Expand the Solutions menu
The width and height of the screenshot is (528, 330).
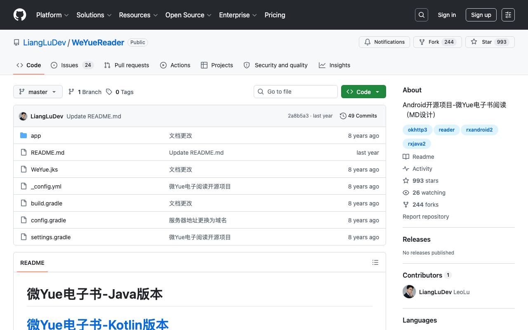point(94,15)
